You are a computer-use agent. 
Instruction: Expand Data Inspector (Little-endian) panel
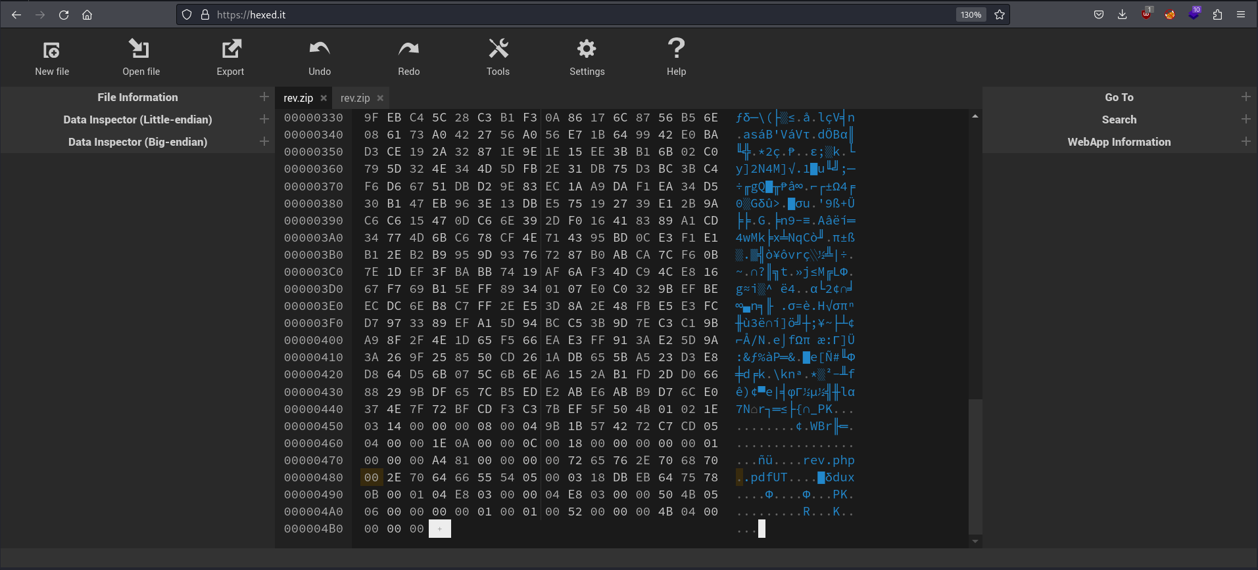pyautogui.click(x=264, y=119)
